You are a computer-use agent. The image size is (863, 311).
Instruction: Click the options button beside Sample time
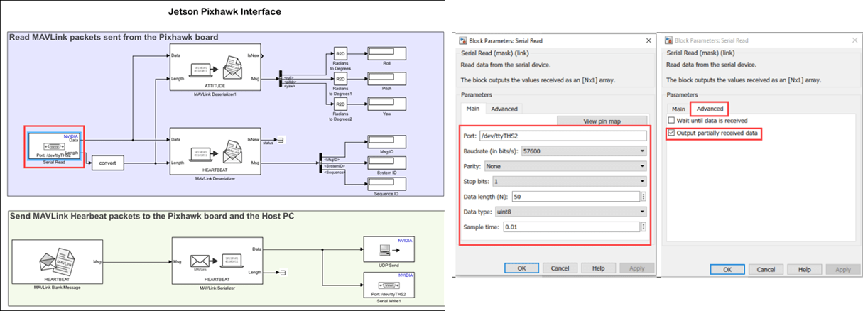pyautogui.click(x=644, y=227)
